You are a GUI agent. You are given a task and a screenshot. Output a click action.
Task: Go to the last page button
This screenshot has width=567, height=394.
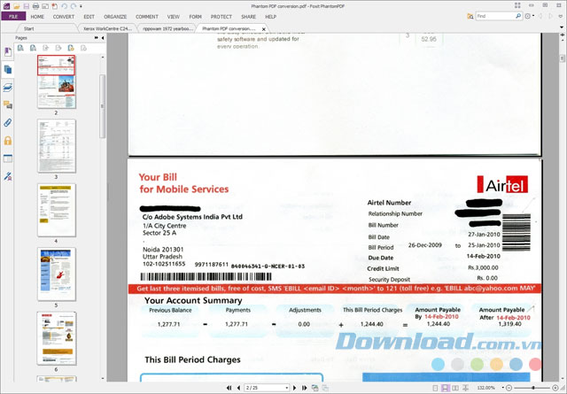[305, 388]
